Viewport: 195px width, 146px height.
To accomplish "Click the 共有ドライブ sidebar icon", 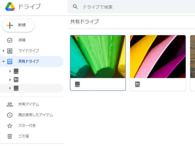I will pos(10,61).
